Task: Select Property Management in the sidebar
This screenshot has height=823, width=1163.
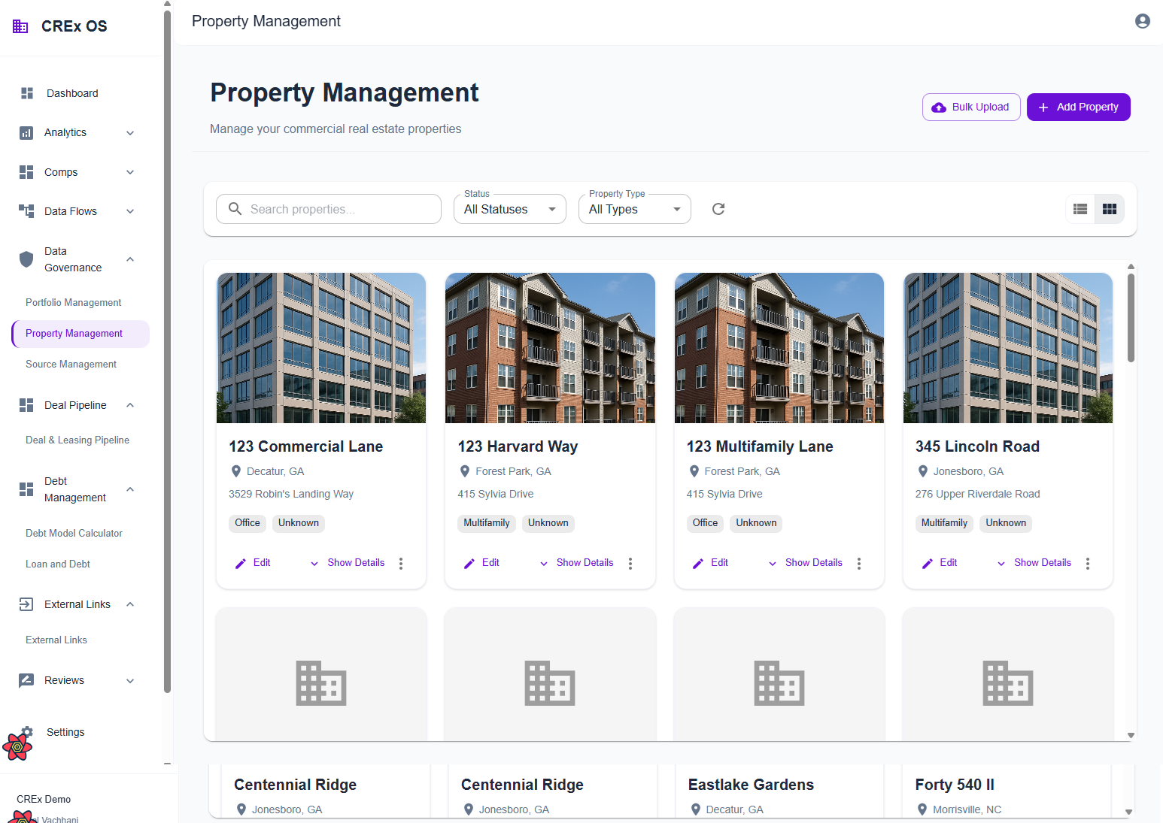Action: coord(74,333)
